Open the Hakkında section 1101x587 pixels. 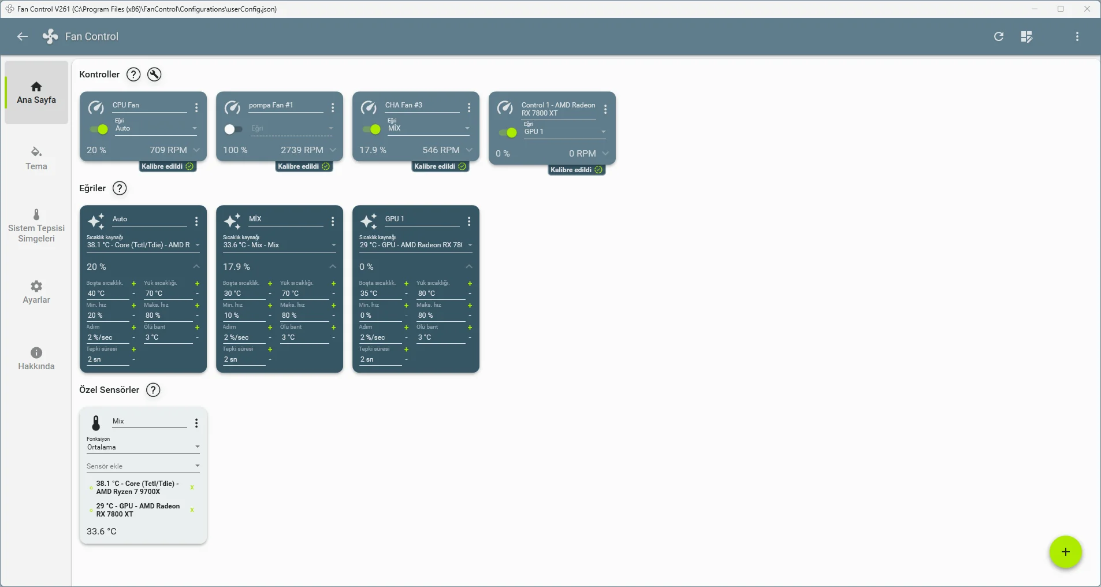click(36, 359)
